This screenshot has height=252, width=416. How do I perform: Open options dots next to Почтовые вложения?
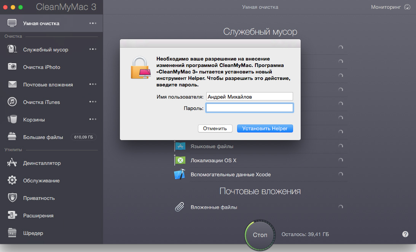[93, 84]
